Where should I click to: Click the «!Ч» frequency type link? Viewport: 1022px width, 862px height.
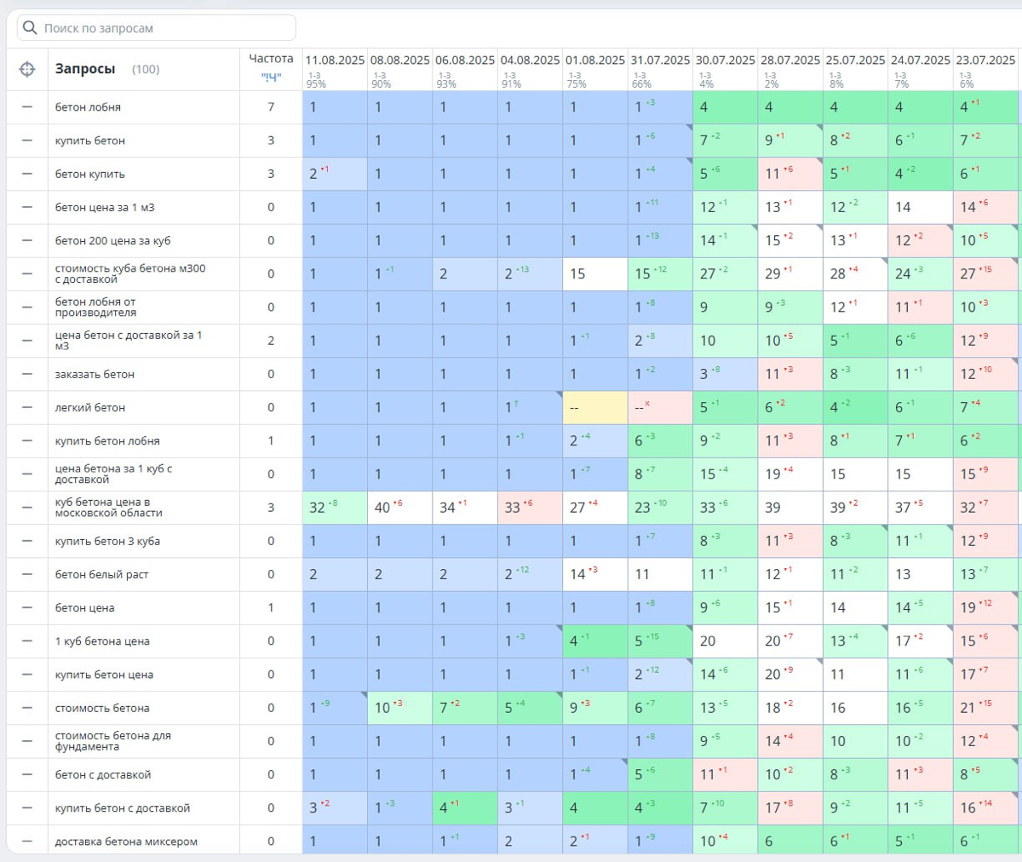pyautogui.click(x=271, y=78)
